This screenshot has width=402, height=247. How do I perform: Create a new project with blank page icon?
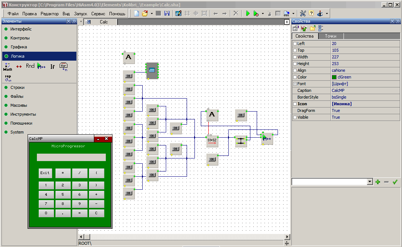coord(137,13)
